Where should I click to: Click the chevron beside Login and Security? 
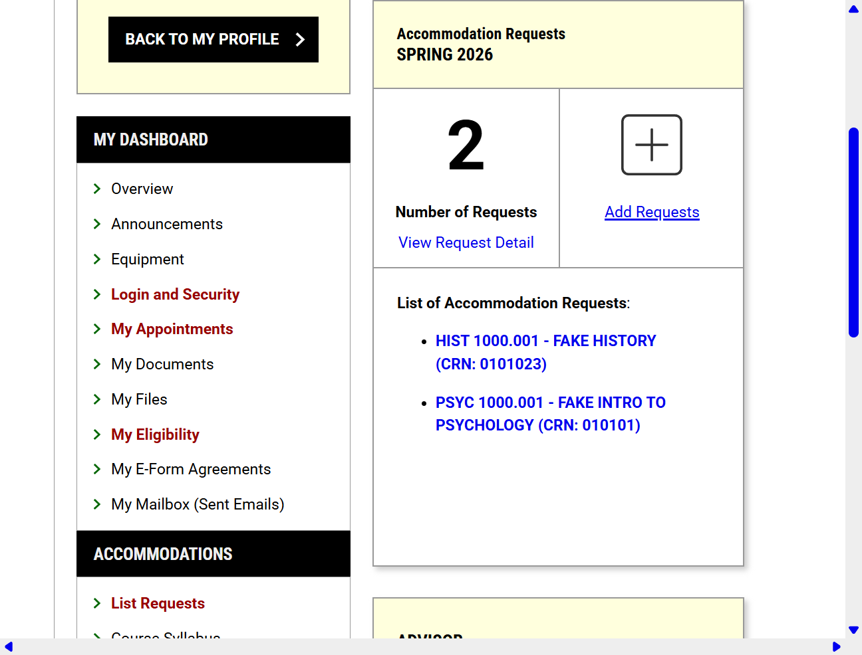coord(97,294)
